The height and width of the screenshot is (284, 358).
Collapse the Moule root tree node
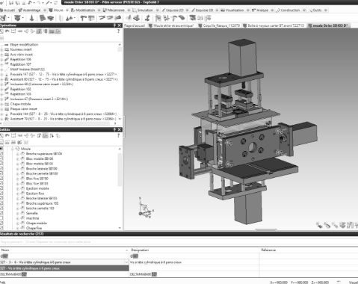click(x=13, y=149)
